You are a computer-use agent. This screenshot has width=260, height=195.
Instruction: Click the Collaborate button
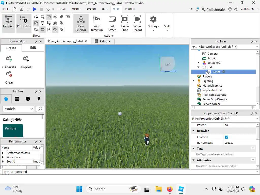(x=213, y=9)
